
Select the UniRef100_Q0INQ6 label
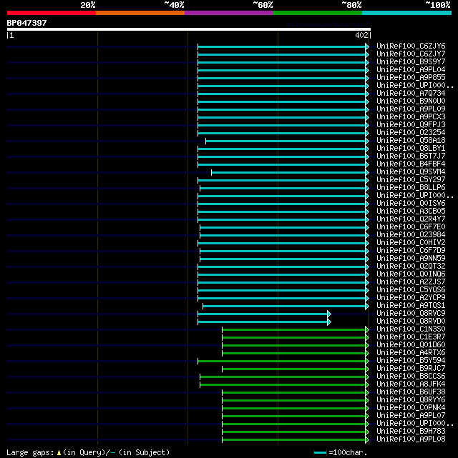pos(411,274)
